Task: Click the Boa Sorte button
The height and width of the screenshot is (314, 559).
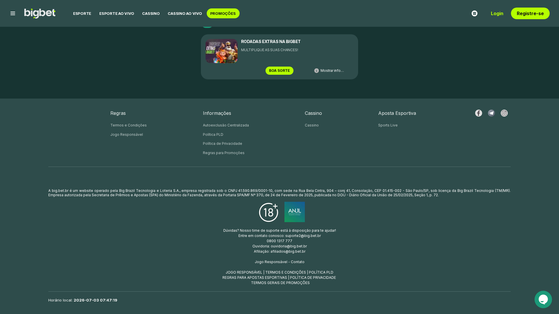Action: 279,71
